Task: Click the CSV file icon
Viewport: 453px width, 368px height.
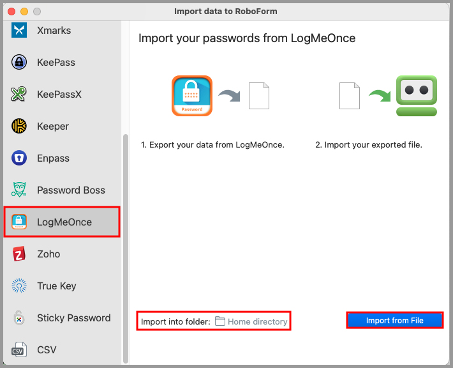Action: 19,350
